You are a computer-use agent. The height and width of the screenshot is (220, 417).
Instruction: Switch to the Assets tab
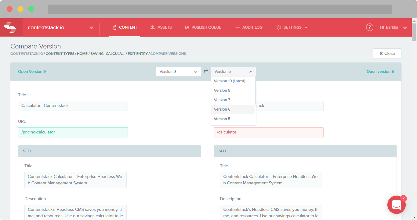(x=161, y=27)
